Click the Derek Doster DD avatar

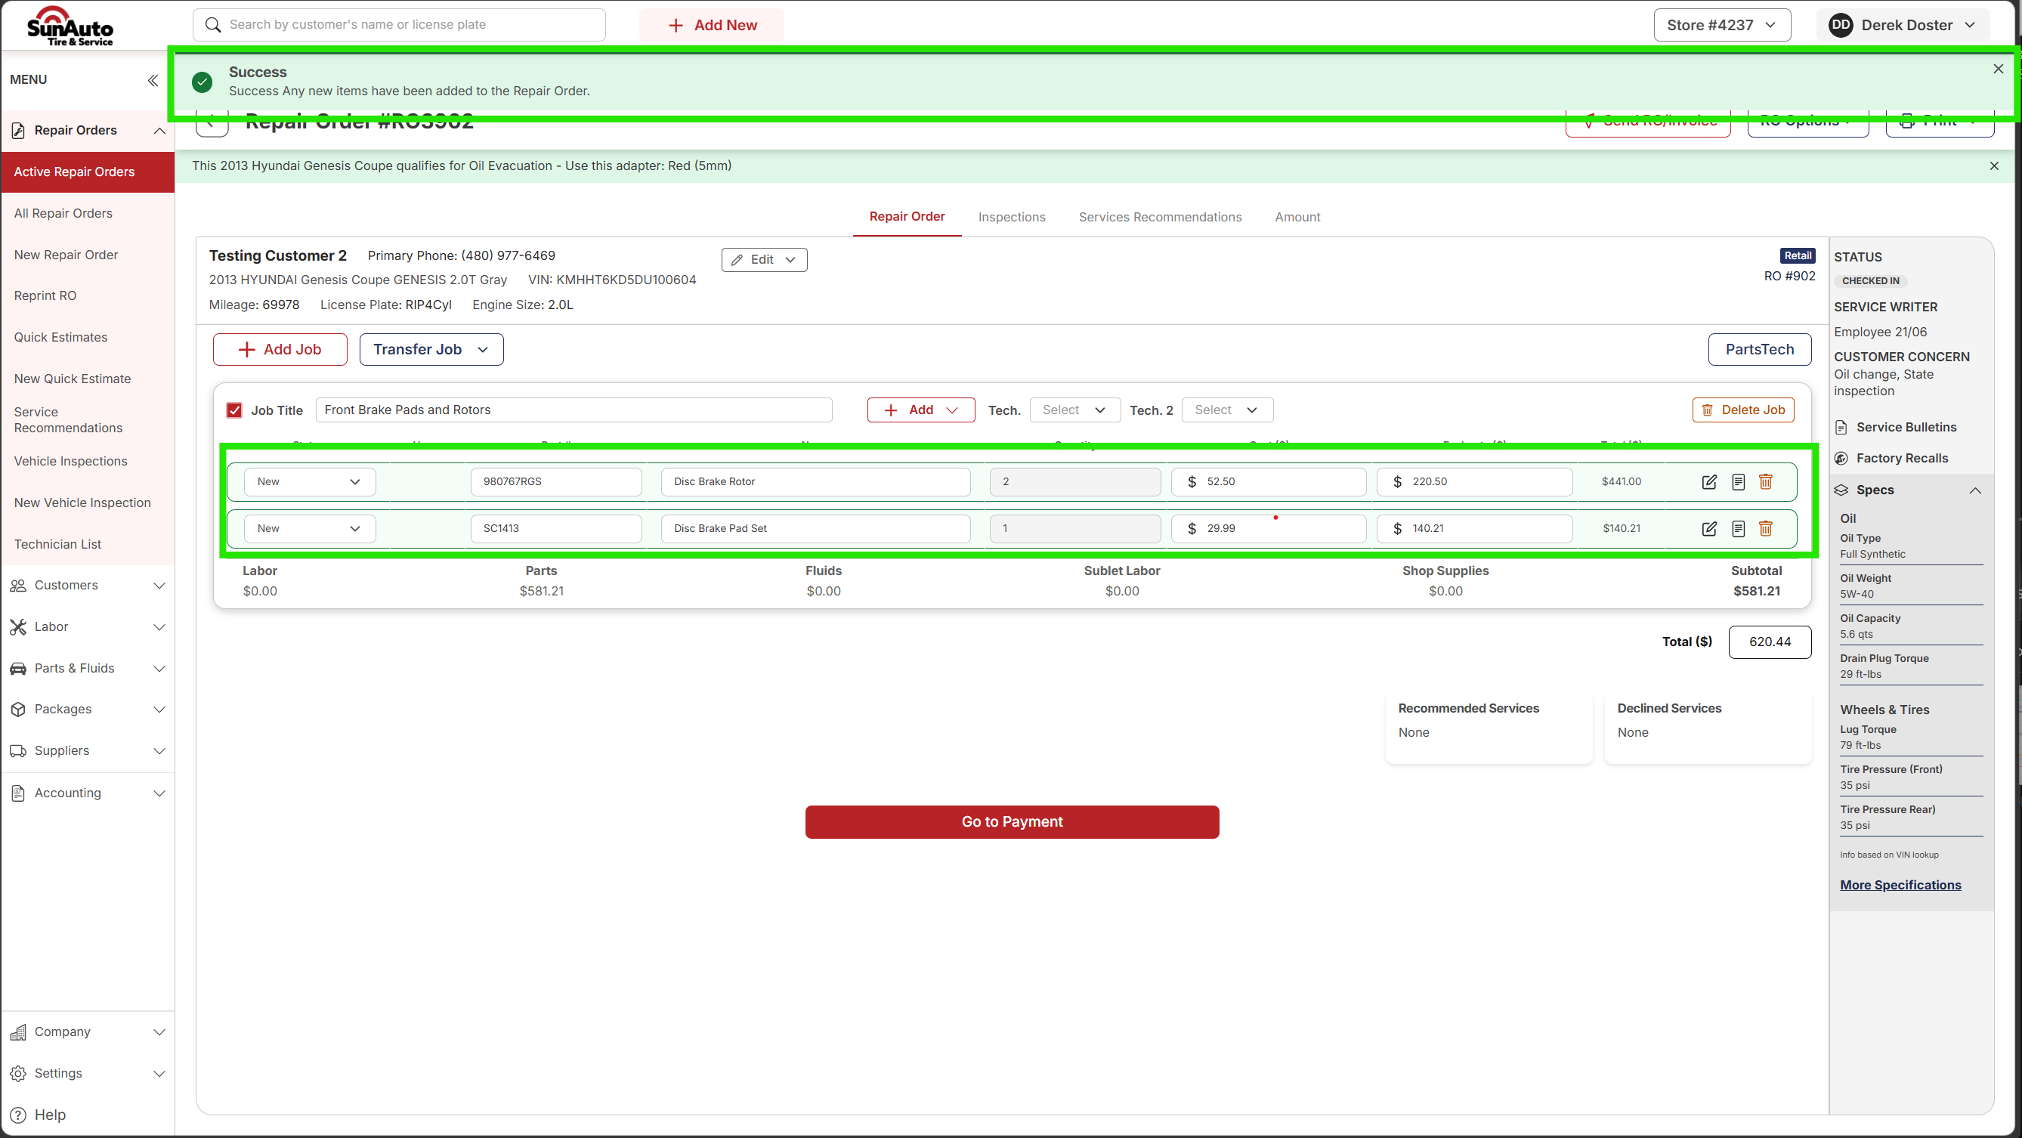click(x=1841, y=25)
